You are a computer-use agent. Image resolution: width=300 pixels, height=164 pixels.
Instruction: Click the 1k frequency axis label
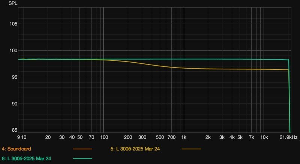click(184, 138)
